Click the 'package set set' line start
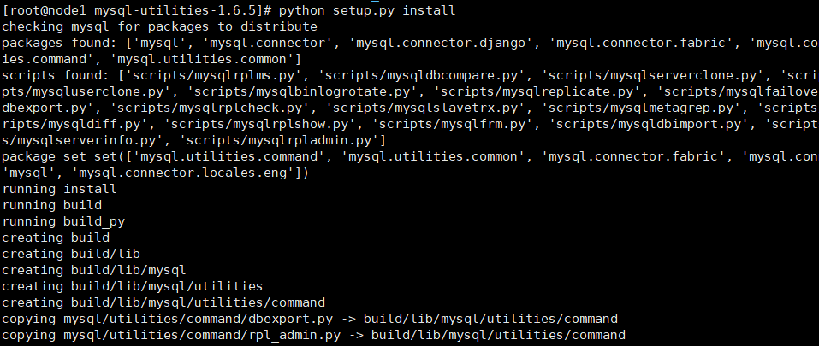The height and width of the screenshot is (346, 819). 51,156
